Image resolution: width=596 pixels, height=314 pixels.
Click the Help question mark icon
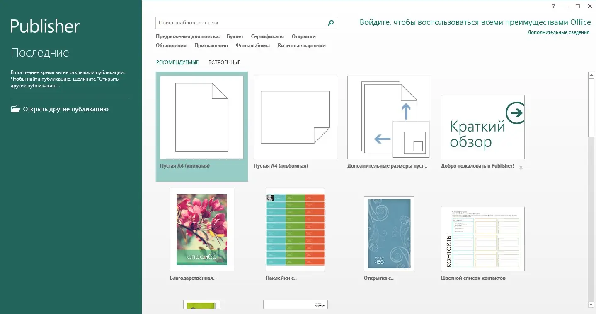pyautogui.click(x=553, y=6)
